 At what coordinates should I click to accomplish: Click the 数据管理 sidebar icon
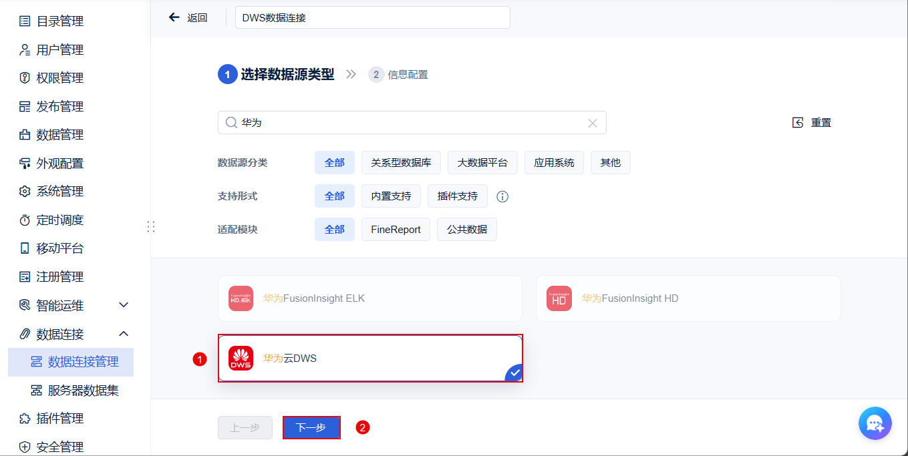[25, 135]
